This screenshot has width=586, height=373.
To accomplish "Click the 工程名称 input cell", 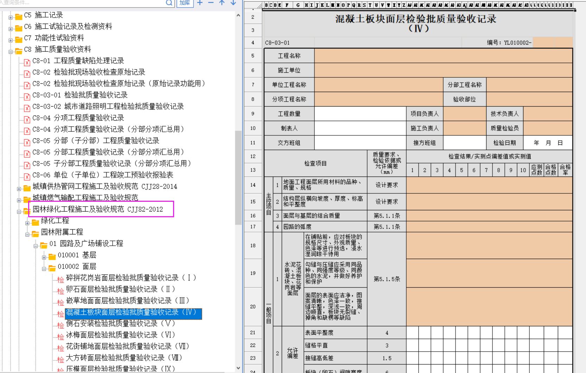I will tap(443, 56).
